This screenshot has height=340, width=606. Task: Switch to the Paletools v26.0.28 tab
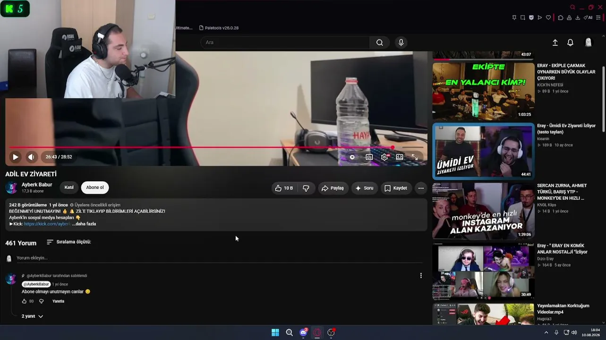(x=219, y=28)
